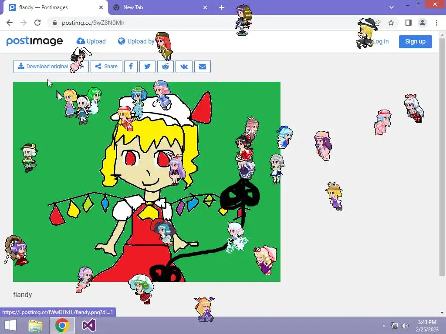
Task: Open File Explorer from taskbar
Action: 35,325
